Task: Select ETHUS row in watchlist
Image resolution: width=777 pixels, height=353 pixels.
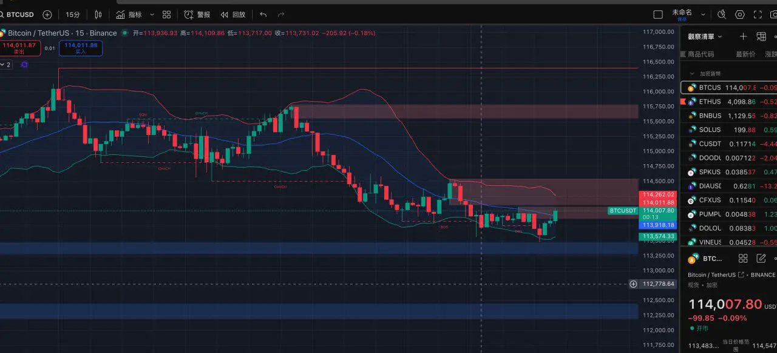Action: (x=729, y=102)
